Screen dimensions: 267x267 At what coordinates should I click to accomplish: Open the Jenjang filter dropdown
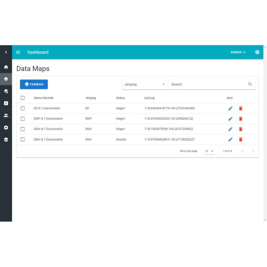145,84
